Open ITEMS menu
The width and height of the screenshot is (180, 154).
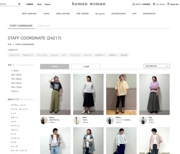coord(46,14)
